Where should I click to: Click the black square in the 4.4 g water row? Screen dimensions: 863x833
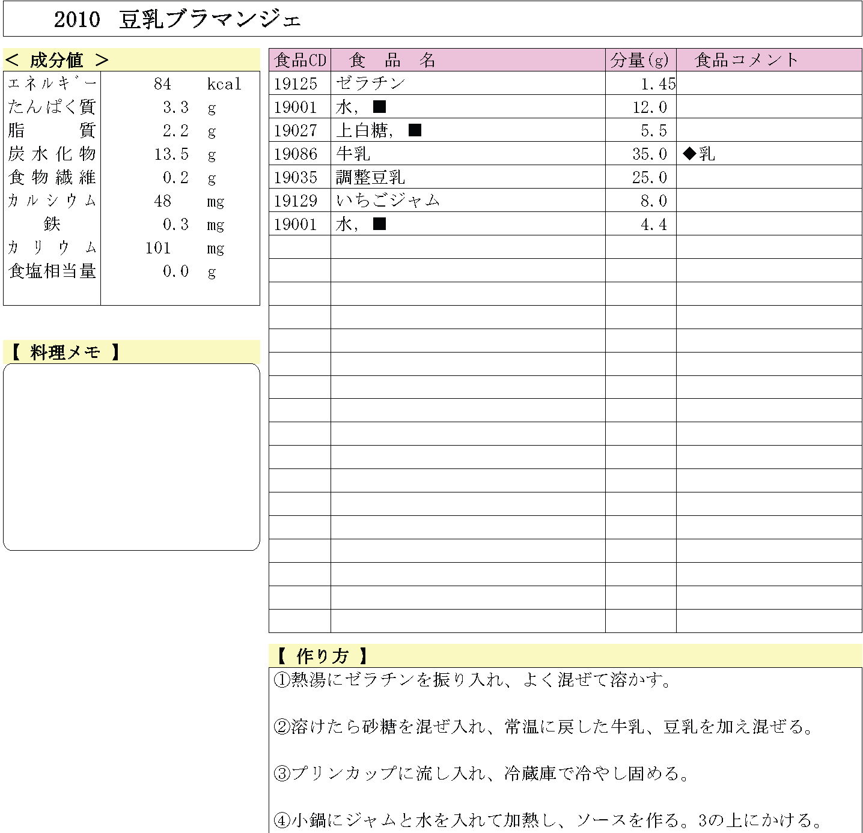(379, 224)
